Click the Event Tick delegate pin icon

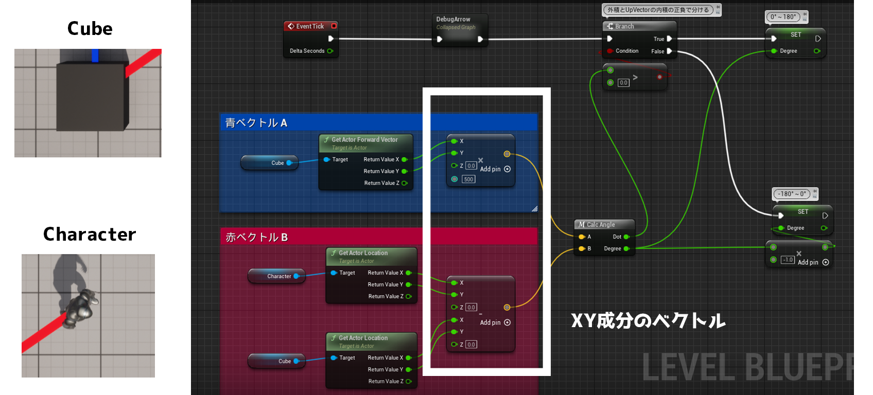click(x=334, y=26)
